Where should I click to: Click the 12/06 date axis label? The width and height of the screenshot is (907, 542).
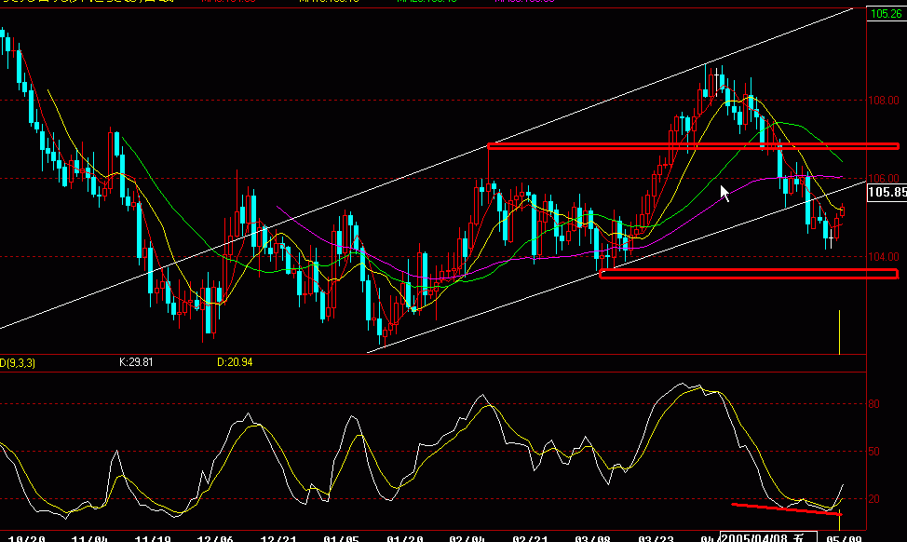tap(215, 538)
